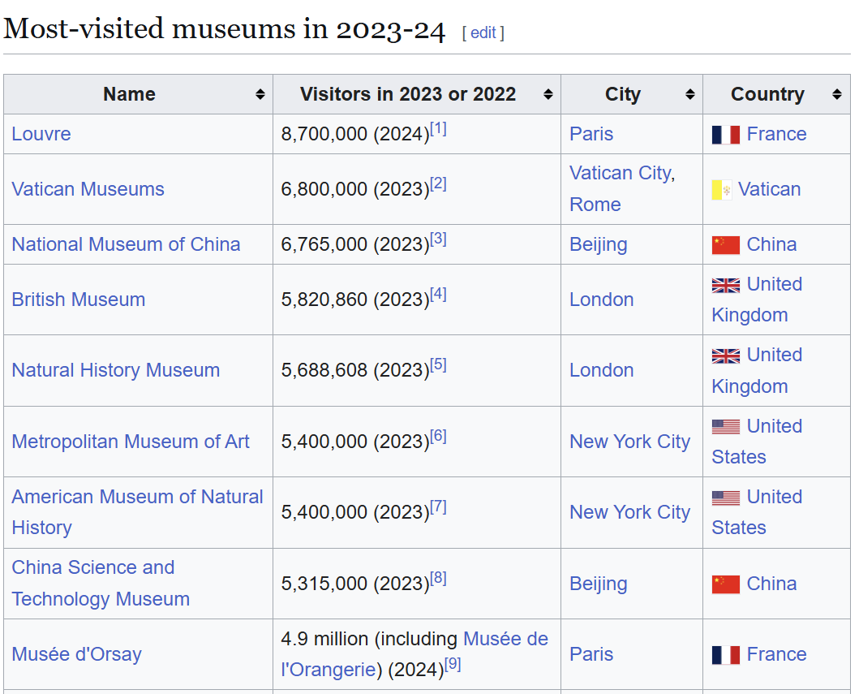Open citation reference [8]

click(438, 578)
